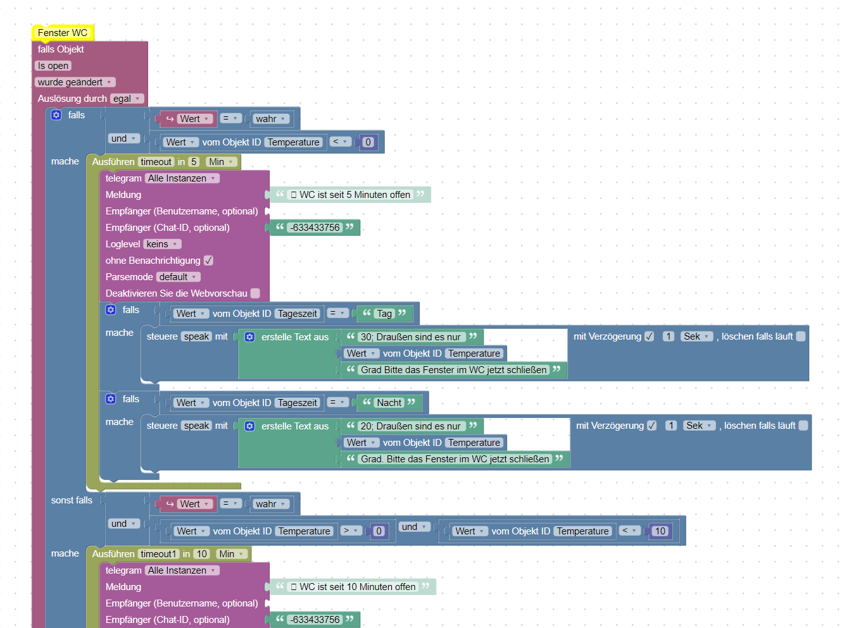Edit 'Grad Bitte das Fenster im WC jetzt schließen' text
847x628 pixels.
pyautogui.click(x=454, y=370)
